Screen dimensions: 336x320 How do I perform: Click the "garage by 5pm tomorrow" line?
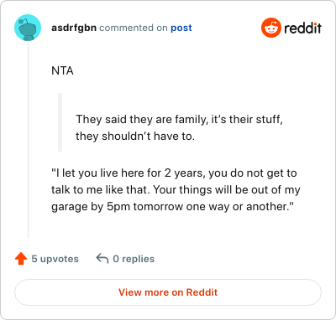172,207
